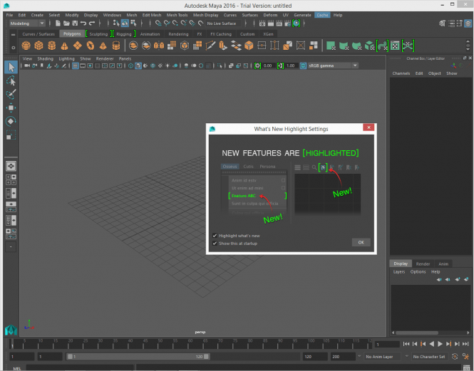Image resolution: width=474 pixels, height=371 pixels.
Task: Expand the No Live Surface field arrow
Action: [245, 23]
